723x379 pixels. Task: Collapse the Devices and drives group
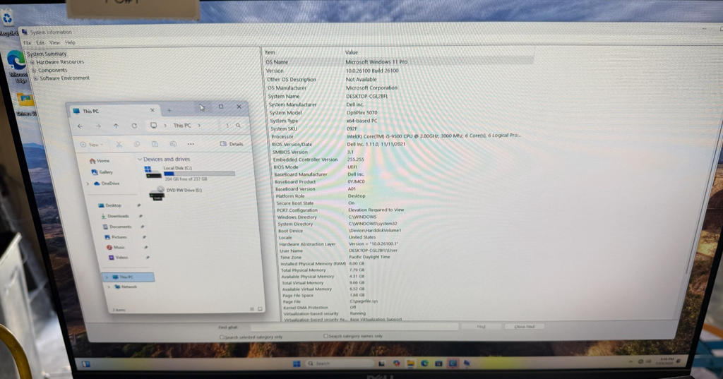tap(140, 160)
